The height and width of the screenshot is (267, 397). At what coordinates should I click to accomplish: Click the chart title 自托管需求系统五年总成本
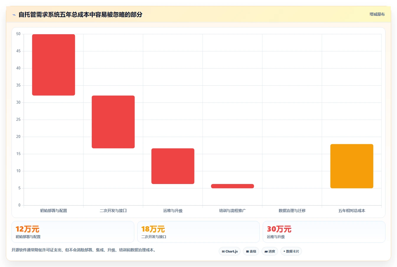tap(80, 14)
